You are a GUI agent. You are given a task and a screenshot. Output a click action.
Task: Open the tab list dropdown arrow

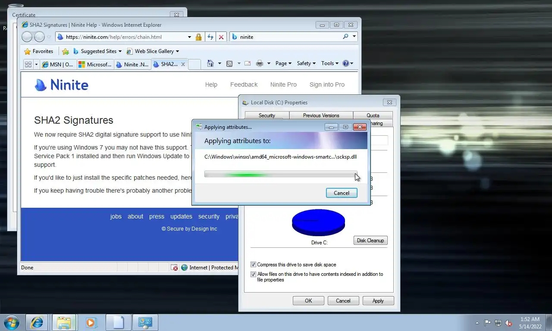[36, 64]
